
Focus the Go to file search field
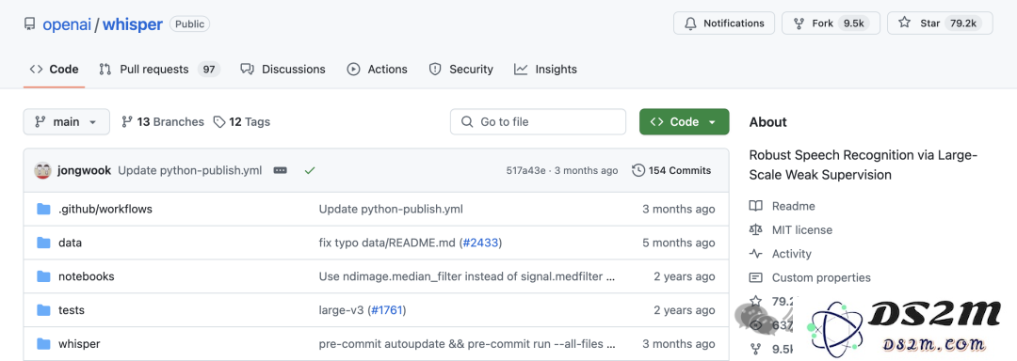[x=538, y=121]
